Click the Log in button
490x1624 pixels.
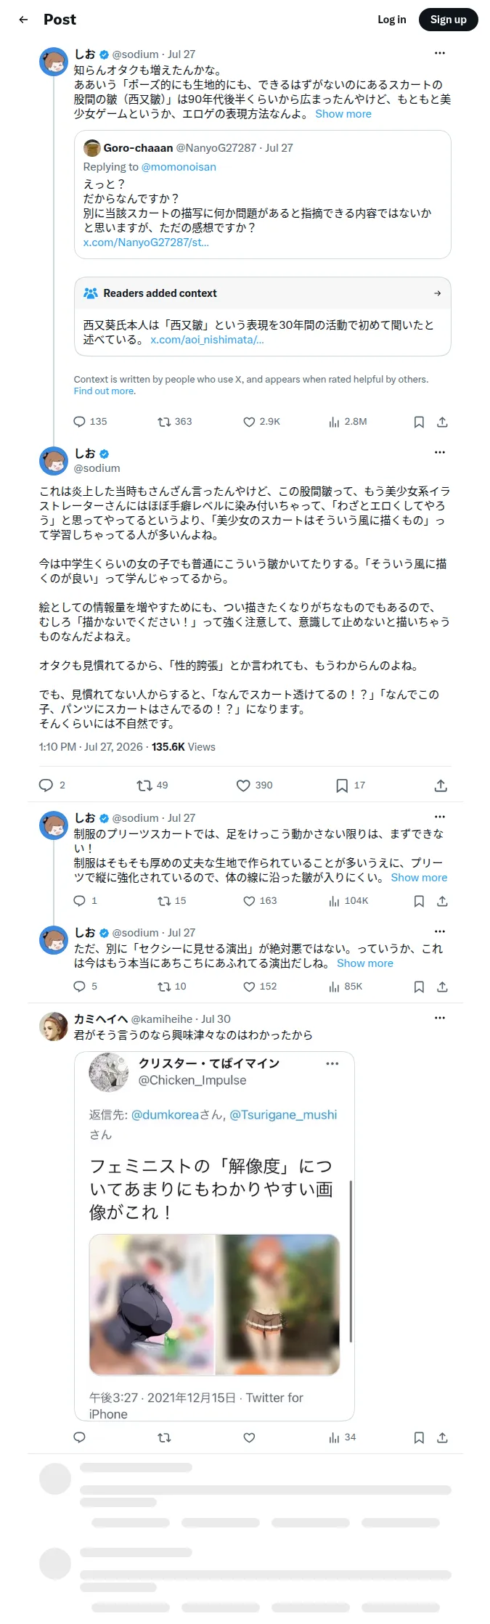pos(392,20)
